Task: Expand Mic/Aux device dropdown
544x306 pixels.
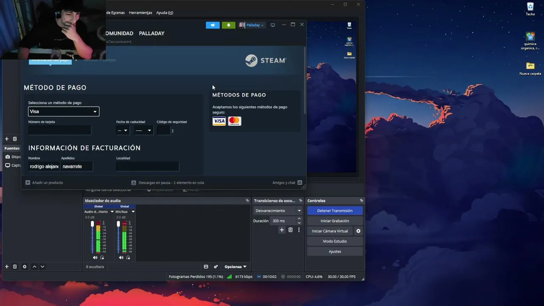Action: point(133,212)
